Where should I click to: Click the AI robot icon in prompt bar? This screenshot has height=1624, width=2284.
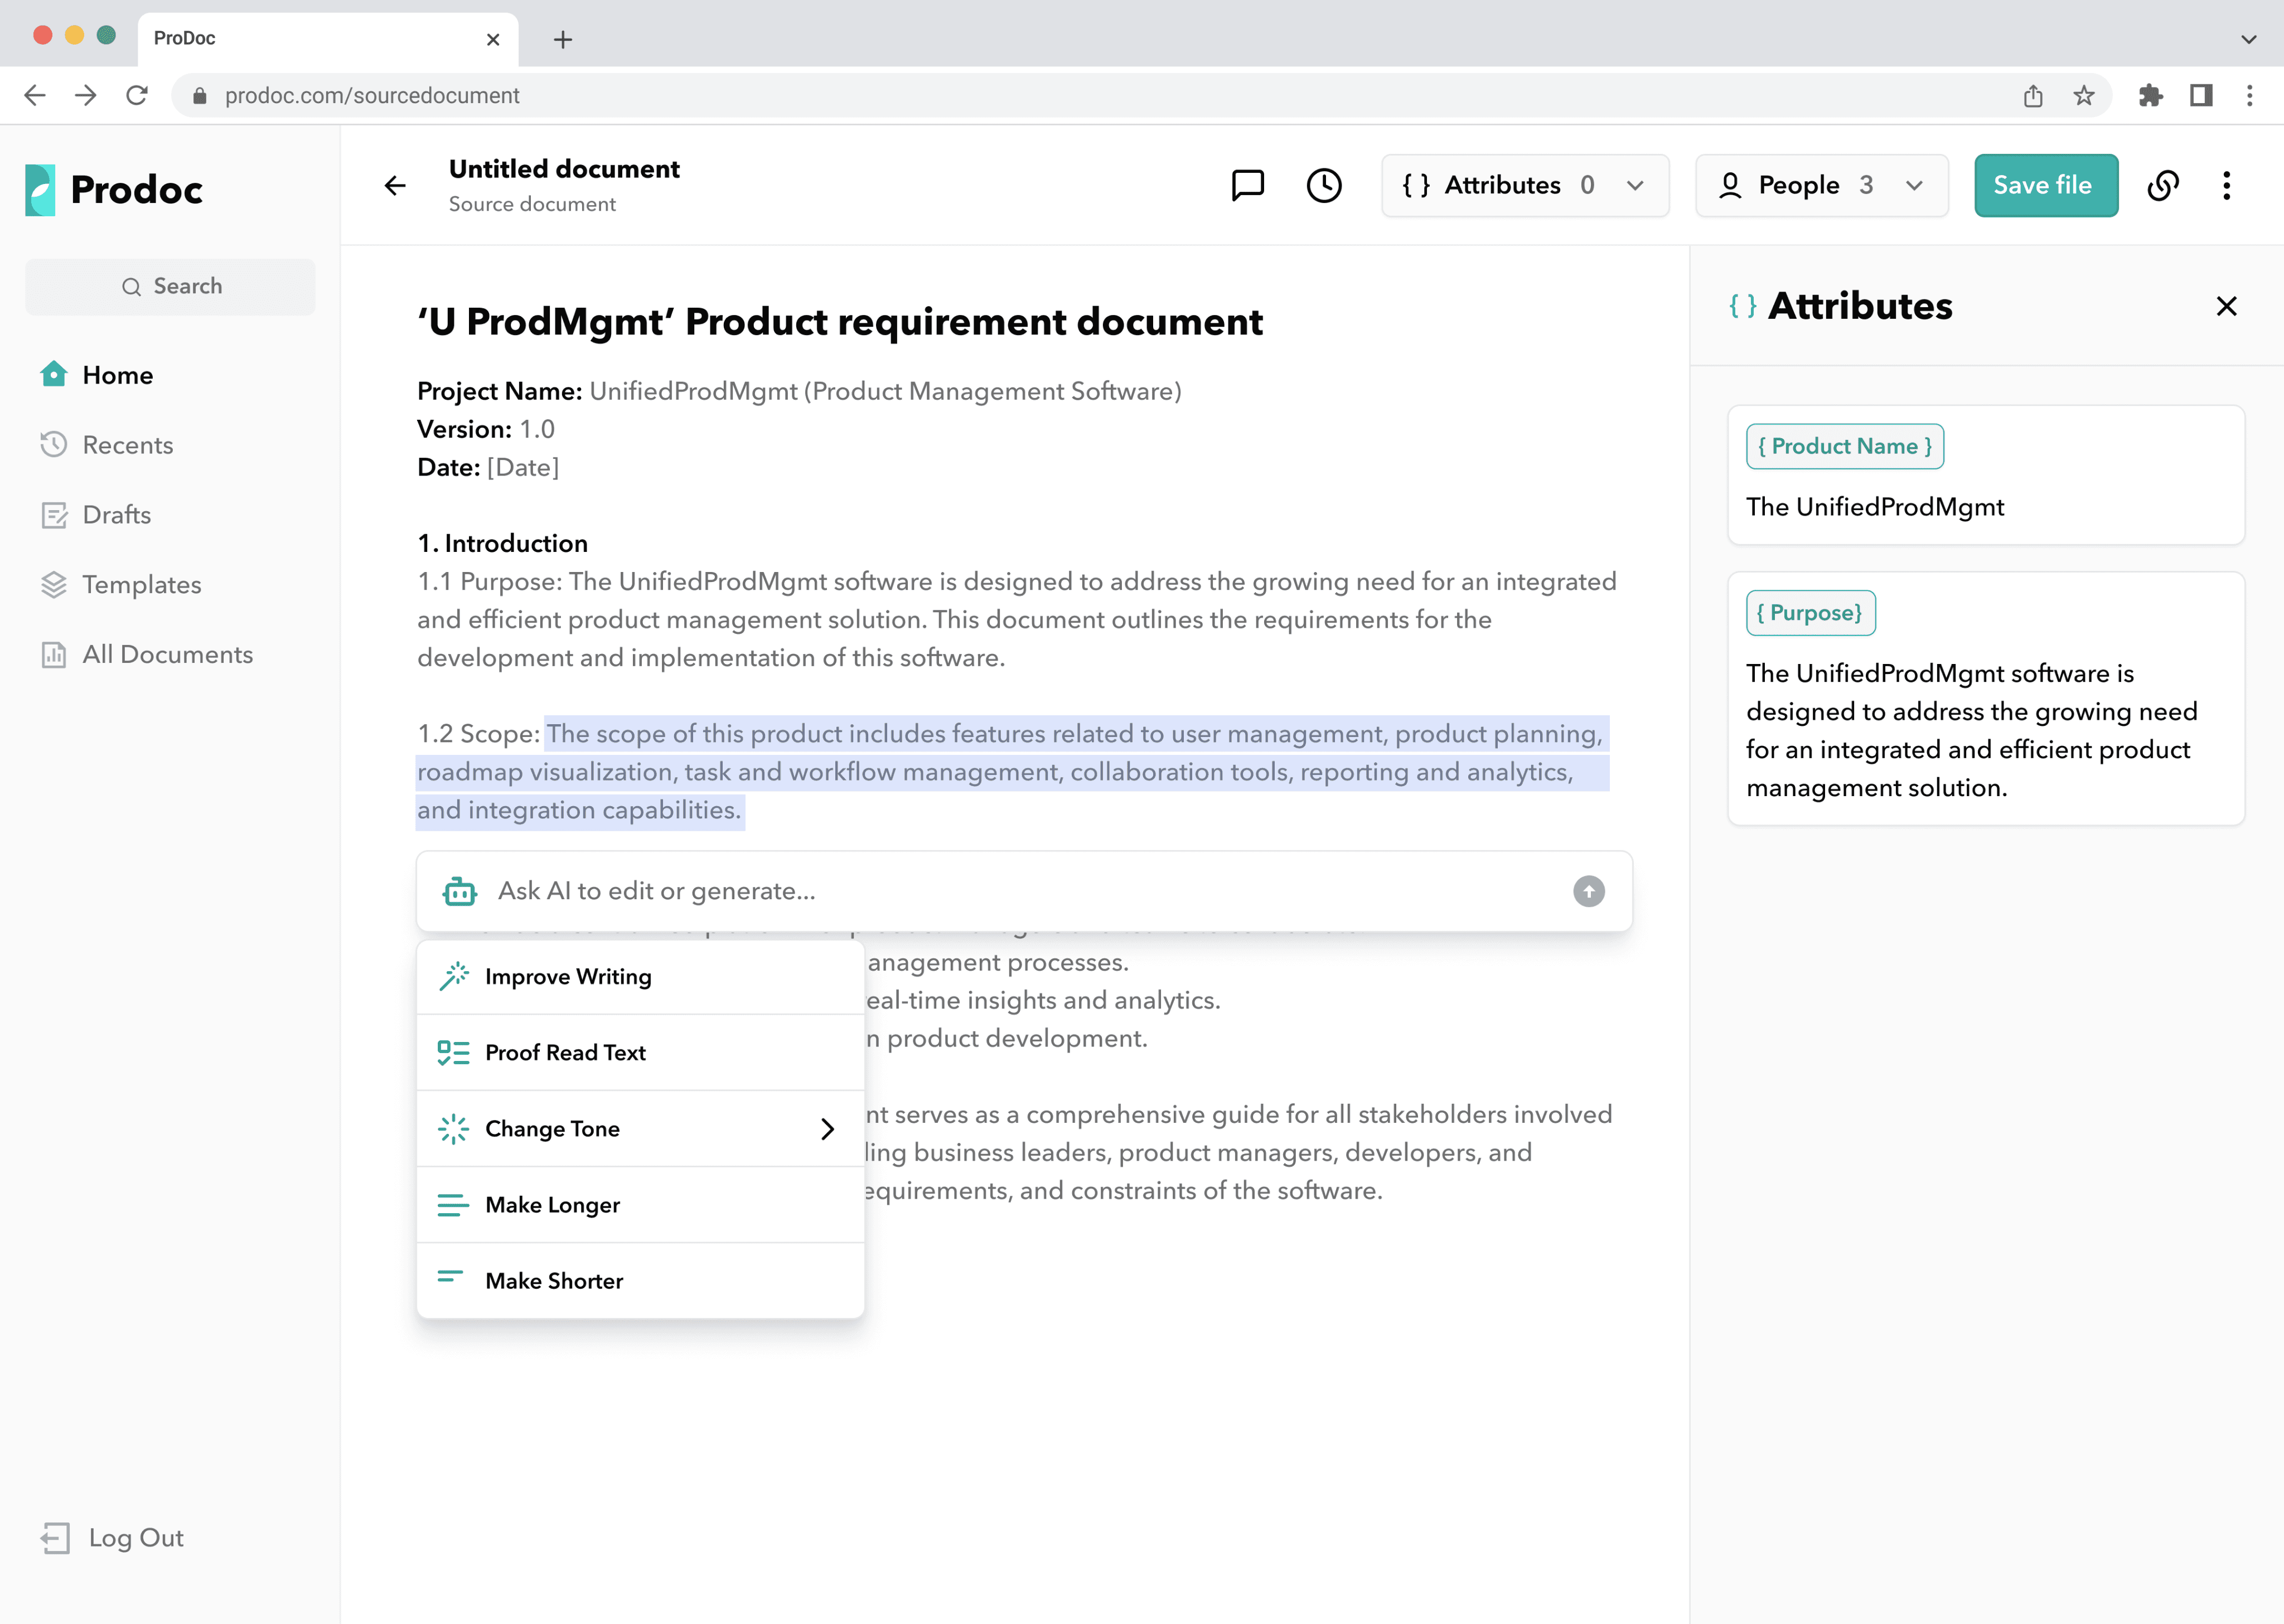[x=460, y=891]
